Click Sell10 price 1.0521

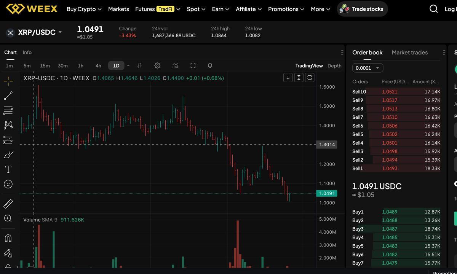click(390, 92)
